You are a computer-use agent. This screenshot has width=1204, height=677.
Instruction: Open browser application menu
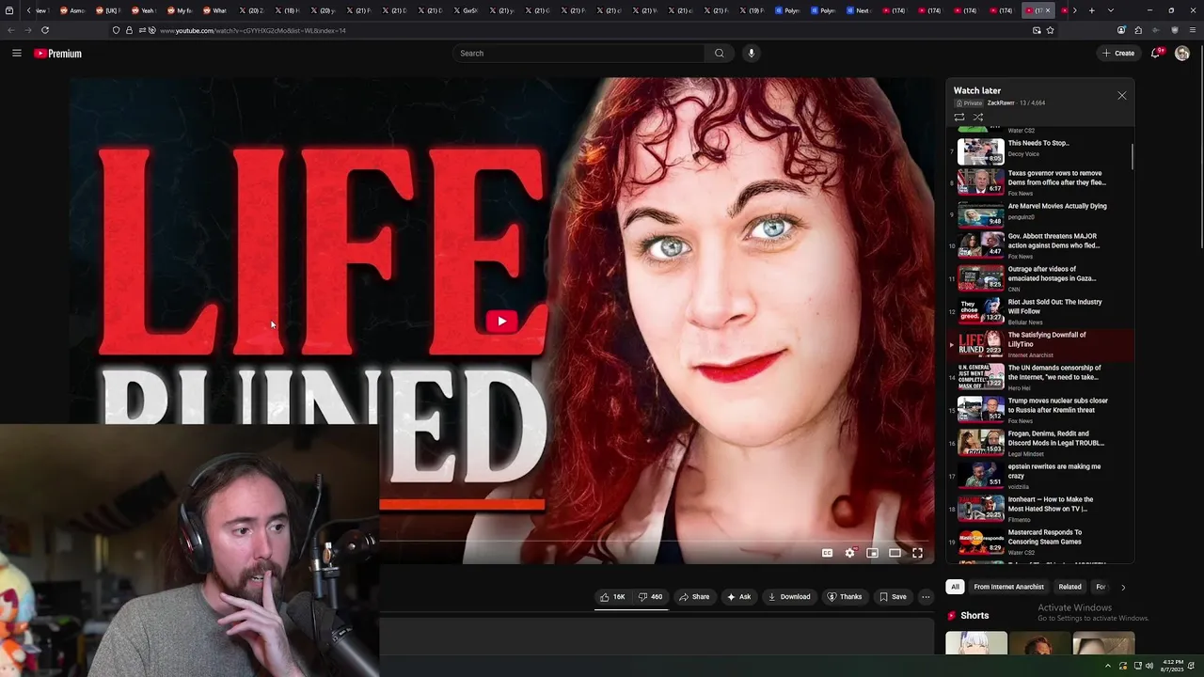(x=1191, y=30)
